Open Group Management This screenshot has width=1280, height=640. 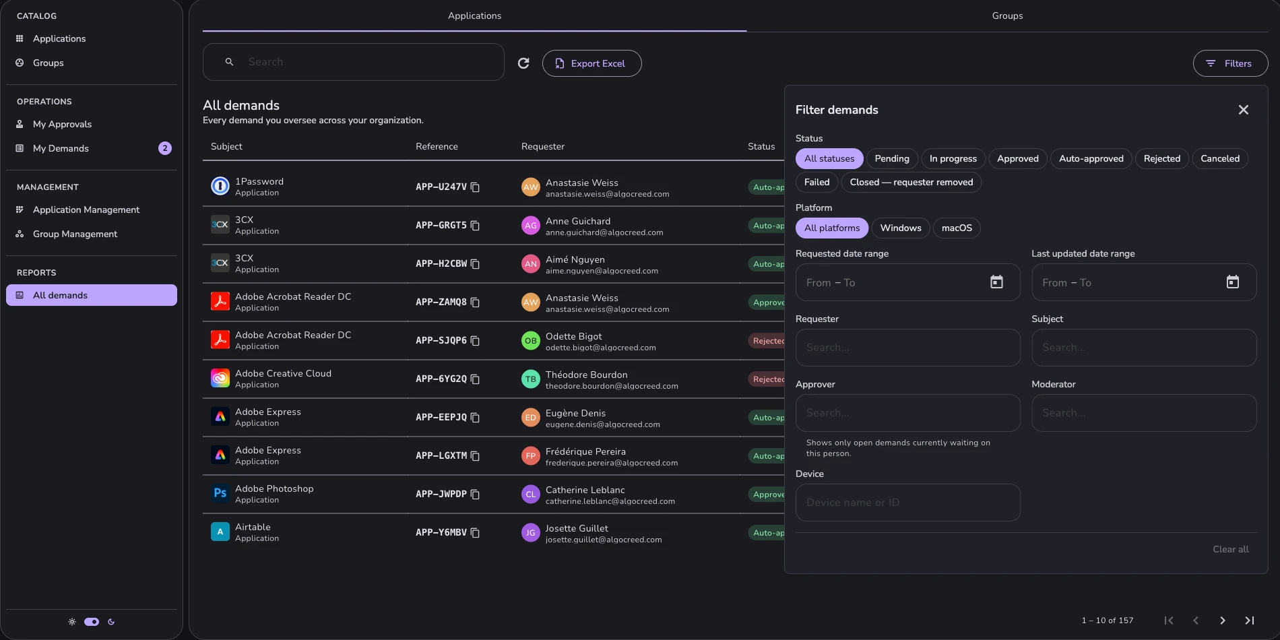click(92, 234)
